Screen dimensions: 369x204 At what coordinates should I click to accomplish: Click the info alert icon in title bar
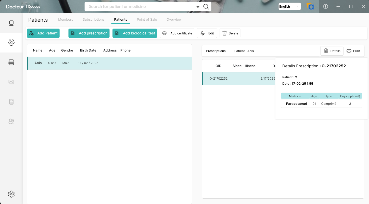tap(325, 7)
